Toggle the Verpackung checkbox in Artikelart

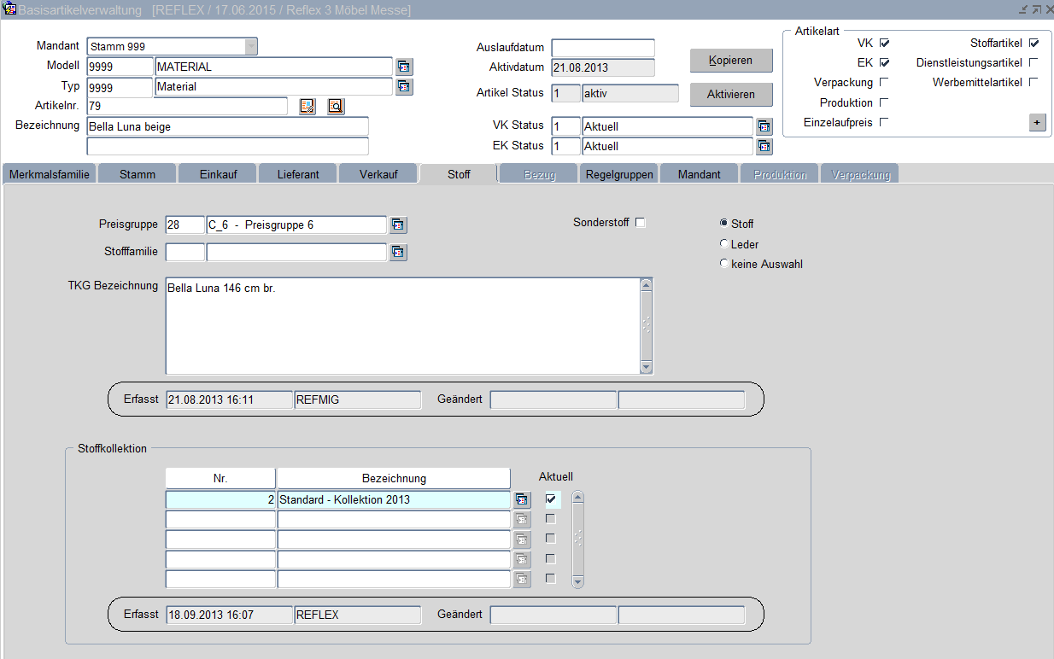[884, 82]
